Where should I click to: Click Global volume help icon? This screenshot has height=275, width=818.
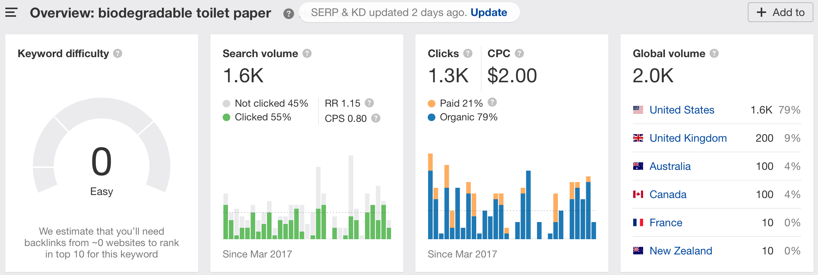point(714,53)
